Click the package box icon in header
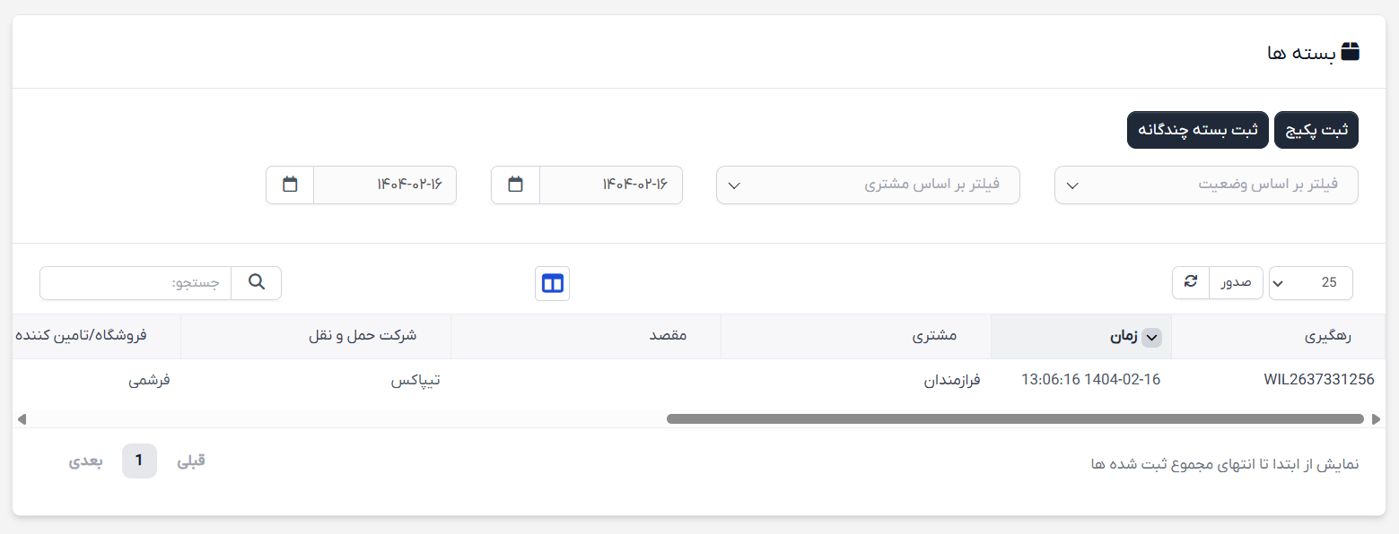 pyautogui.click(x=1351, y=52)
